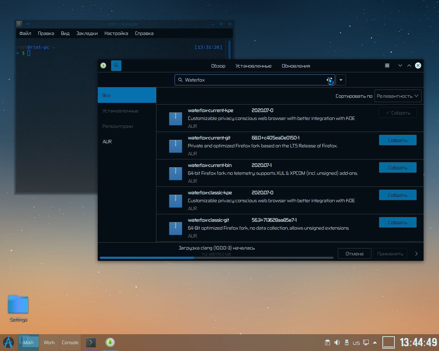Toggle the search button in Pamac header
Viewport: 439px width, 351px height.
[x=116, y=65]
